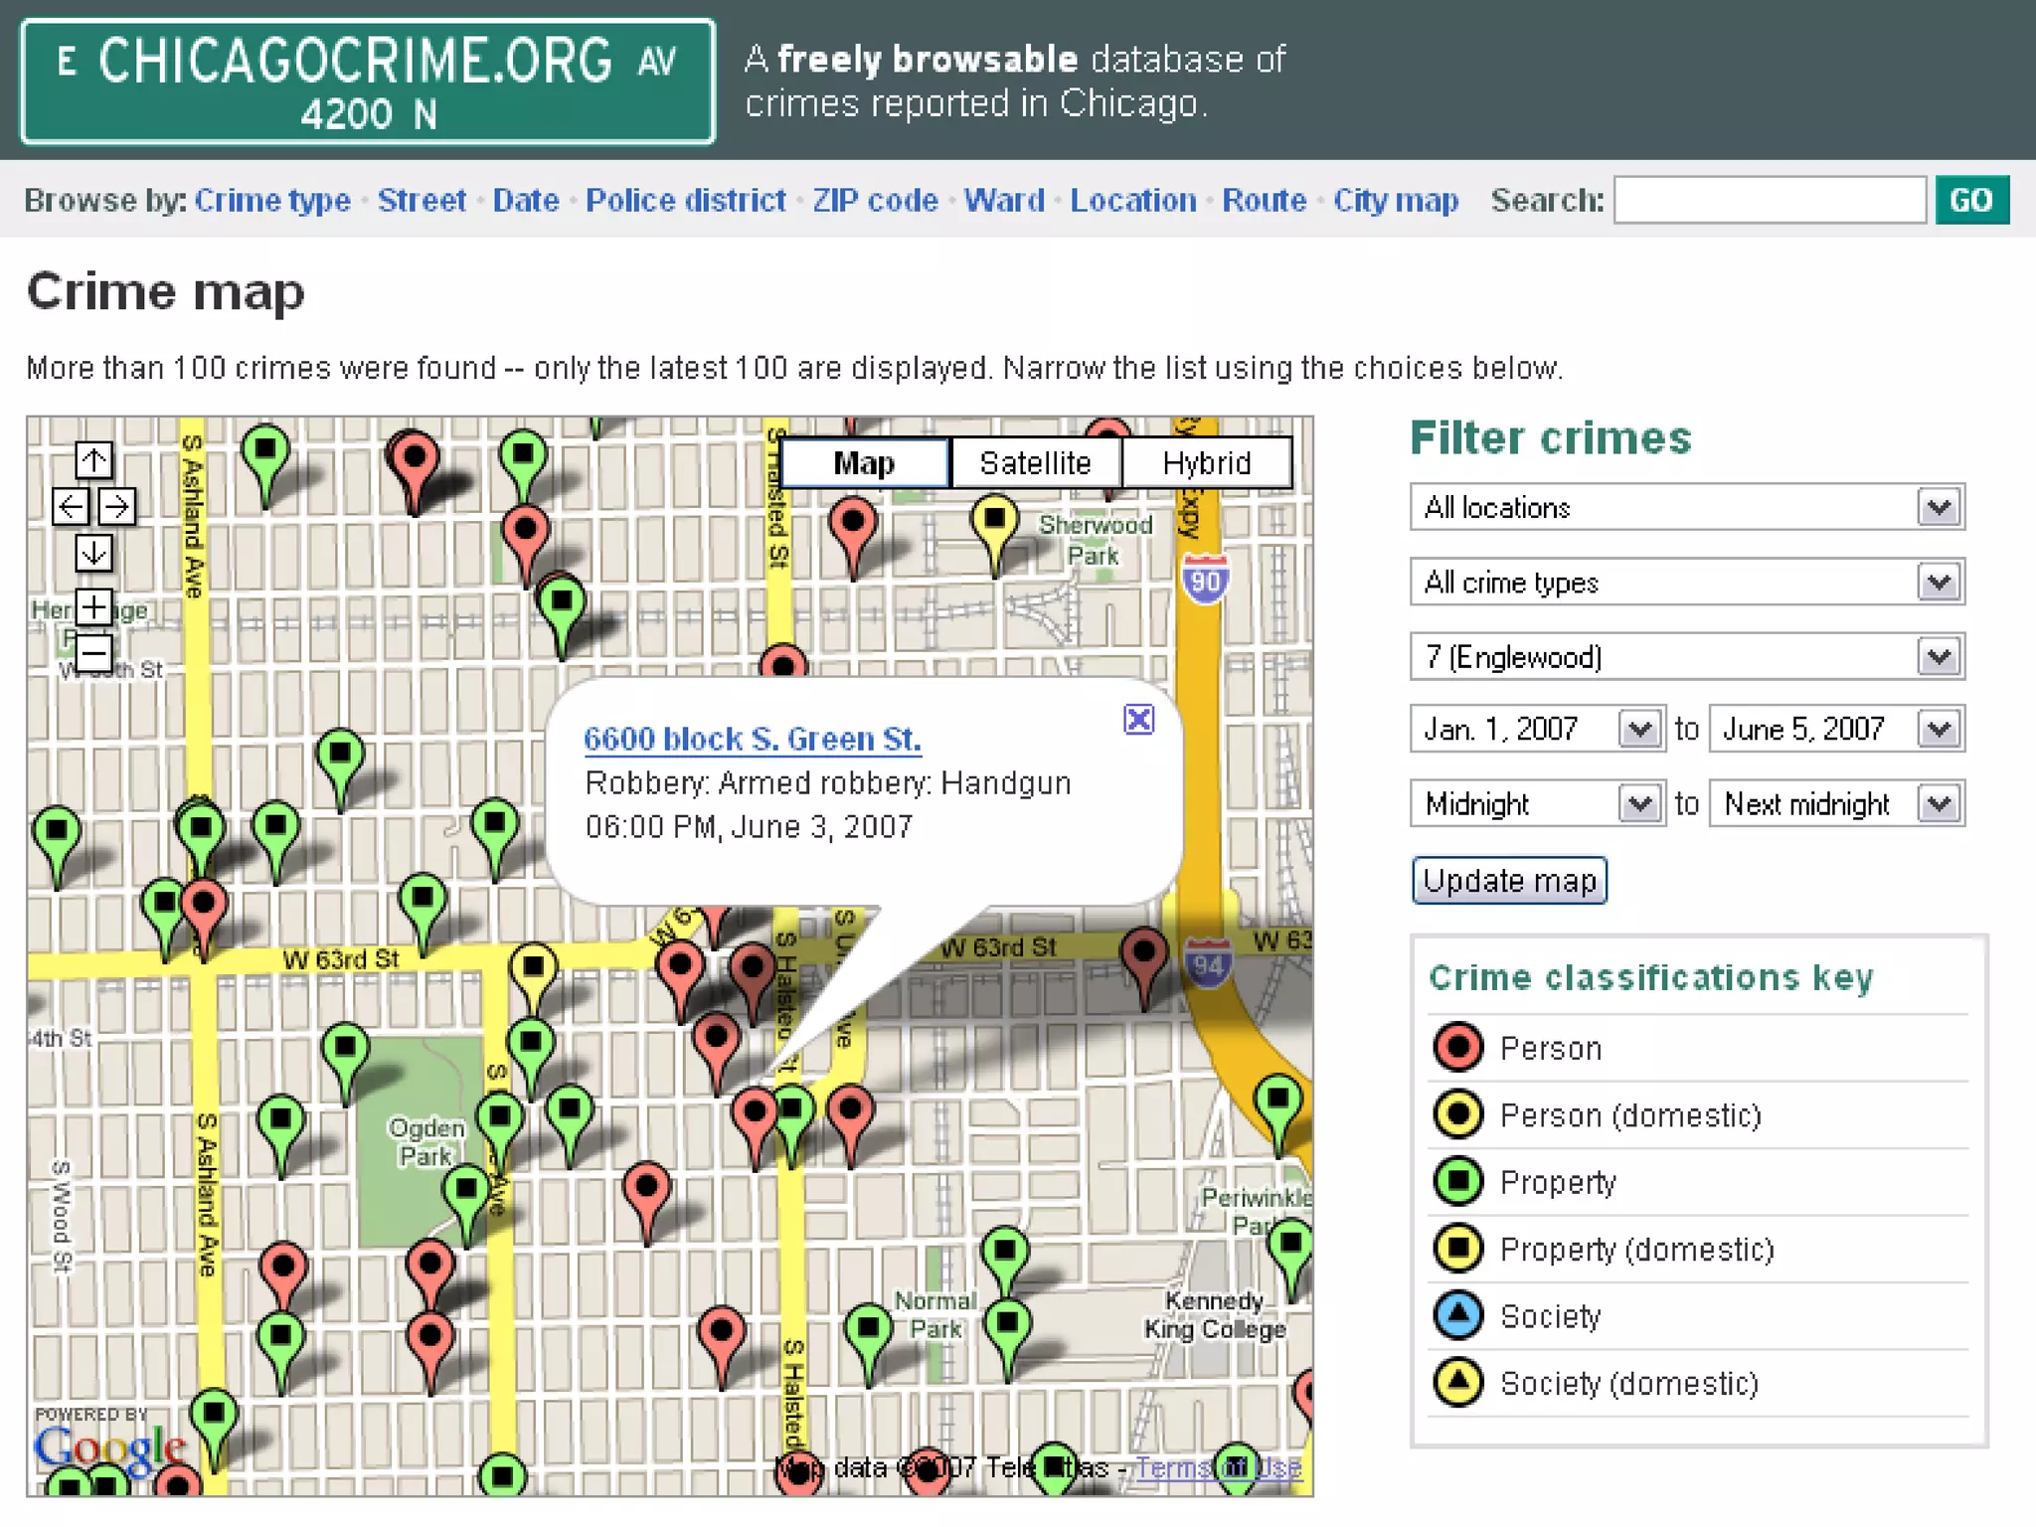Viewport: 2036px width, 1527px height.
Task: Zoom in the map with plus button
Action: click(93, 606)
